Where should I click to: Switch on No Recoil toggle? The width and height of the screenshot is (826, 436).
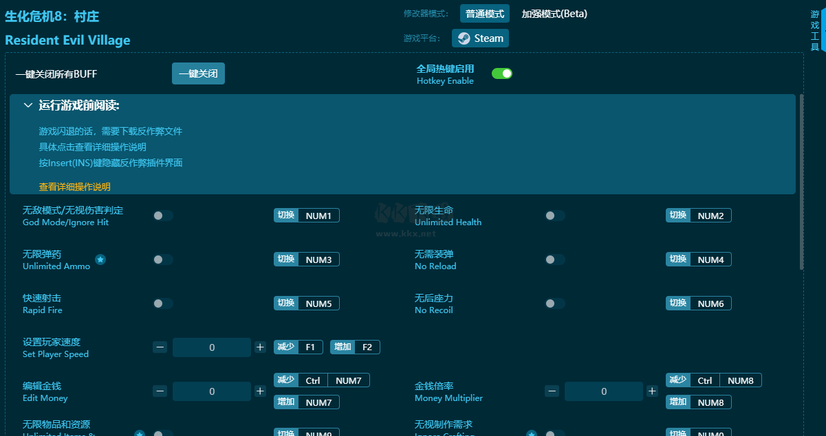coord(555,303)
